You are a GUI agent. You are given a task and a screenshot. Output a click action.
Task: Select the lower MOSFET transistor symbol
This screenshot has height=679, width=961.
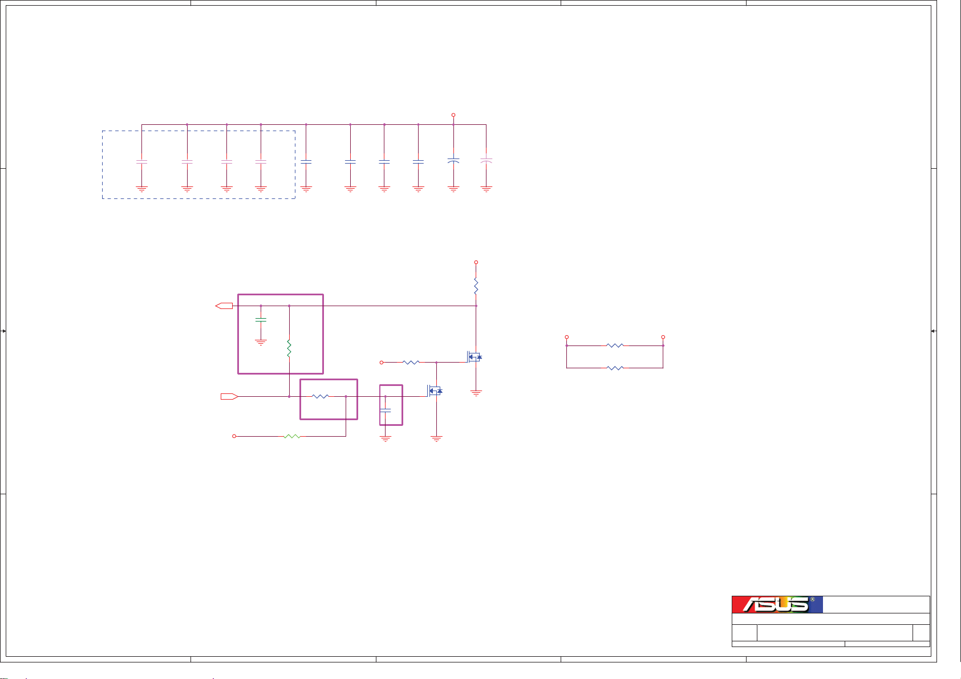coord(435,391)
